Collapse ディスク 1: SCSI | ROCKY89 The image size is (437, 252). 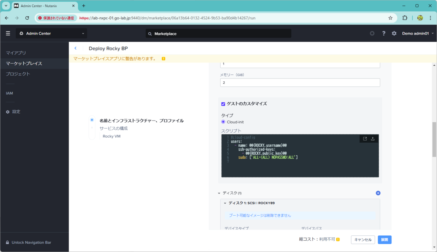coord(225,203)
